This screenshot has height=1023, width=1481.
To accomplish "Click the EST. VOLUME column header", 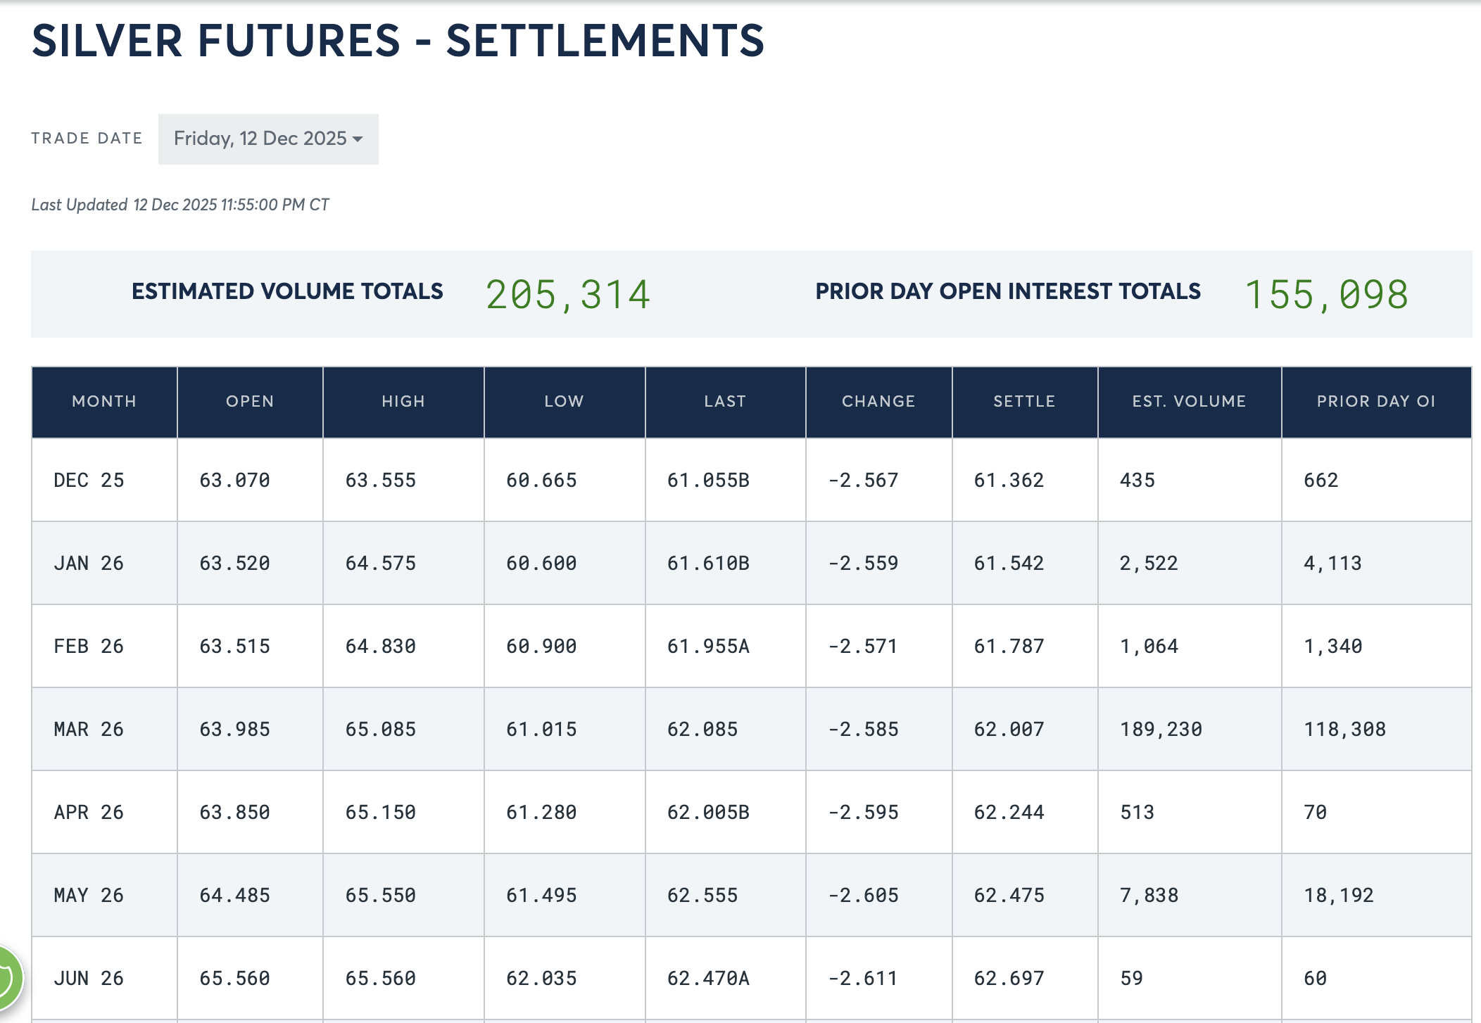I will [x=1189, y=402].
